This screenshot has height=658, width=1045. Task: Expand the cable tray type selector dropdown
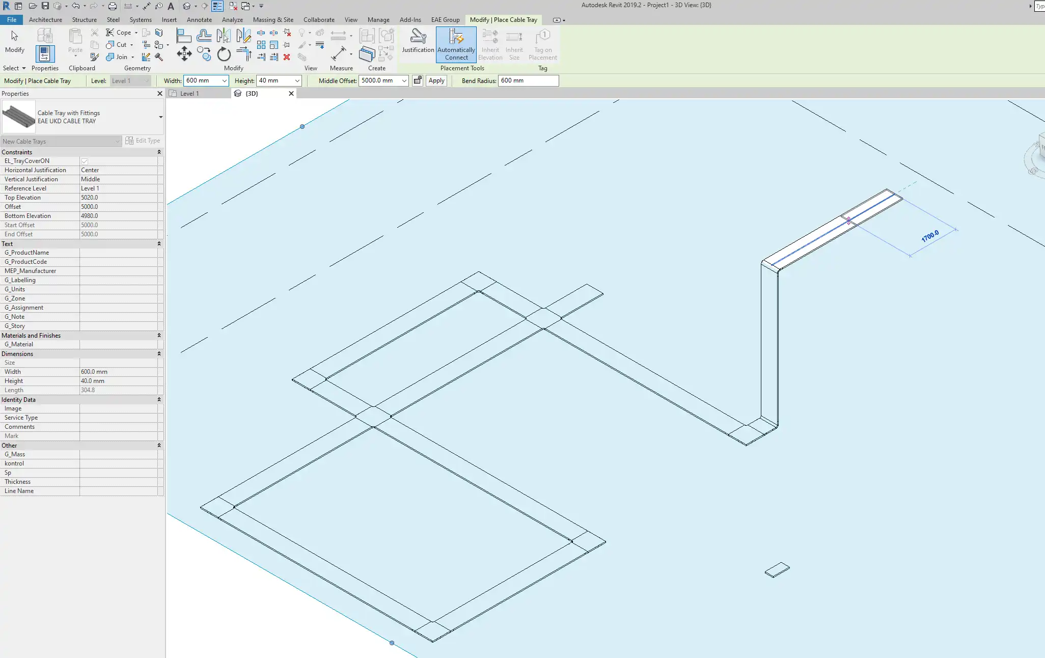(160, 117)
